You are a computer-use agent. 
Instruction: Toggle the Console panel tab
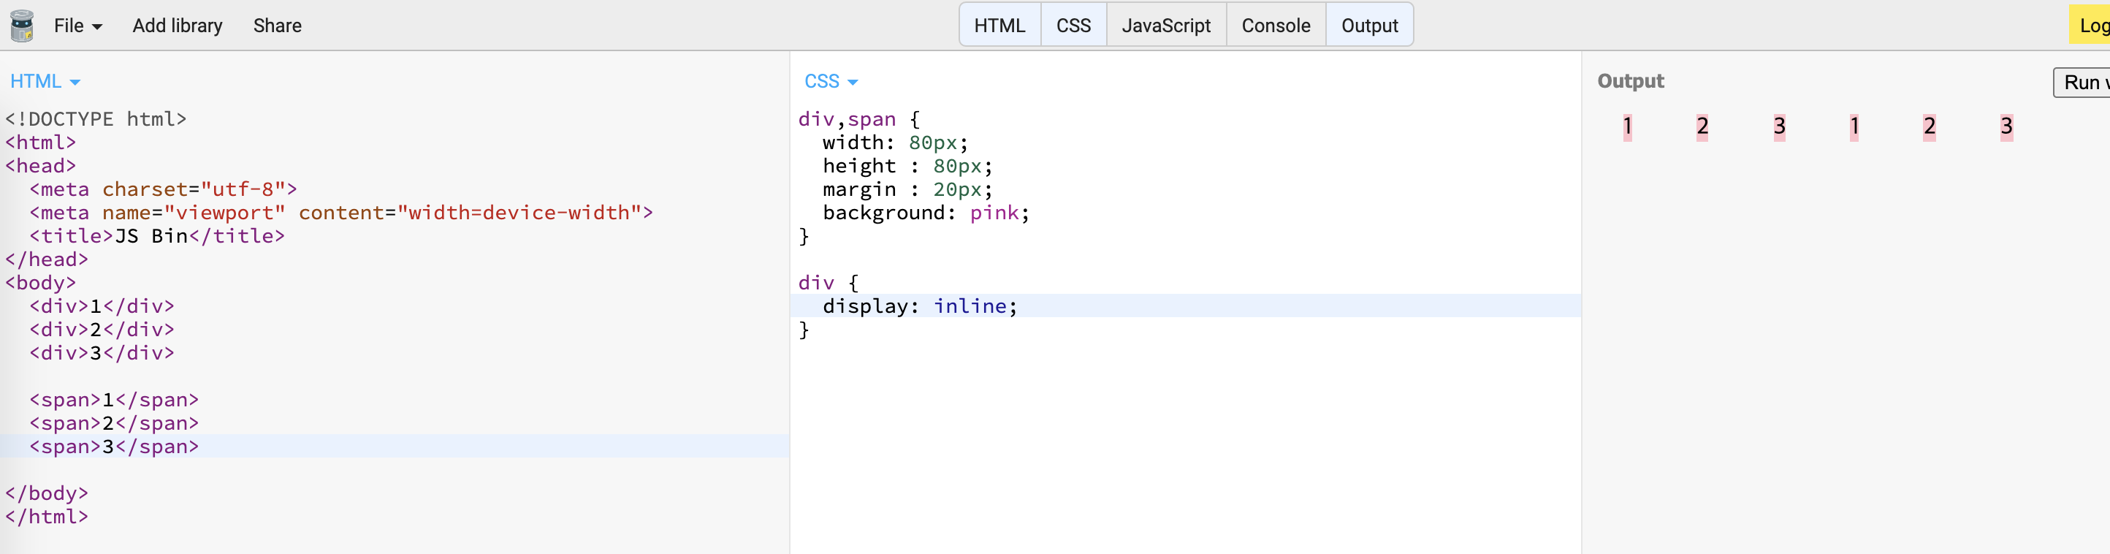coord(1276,26)
